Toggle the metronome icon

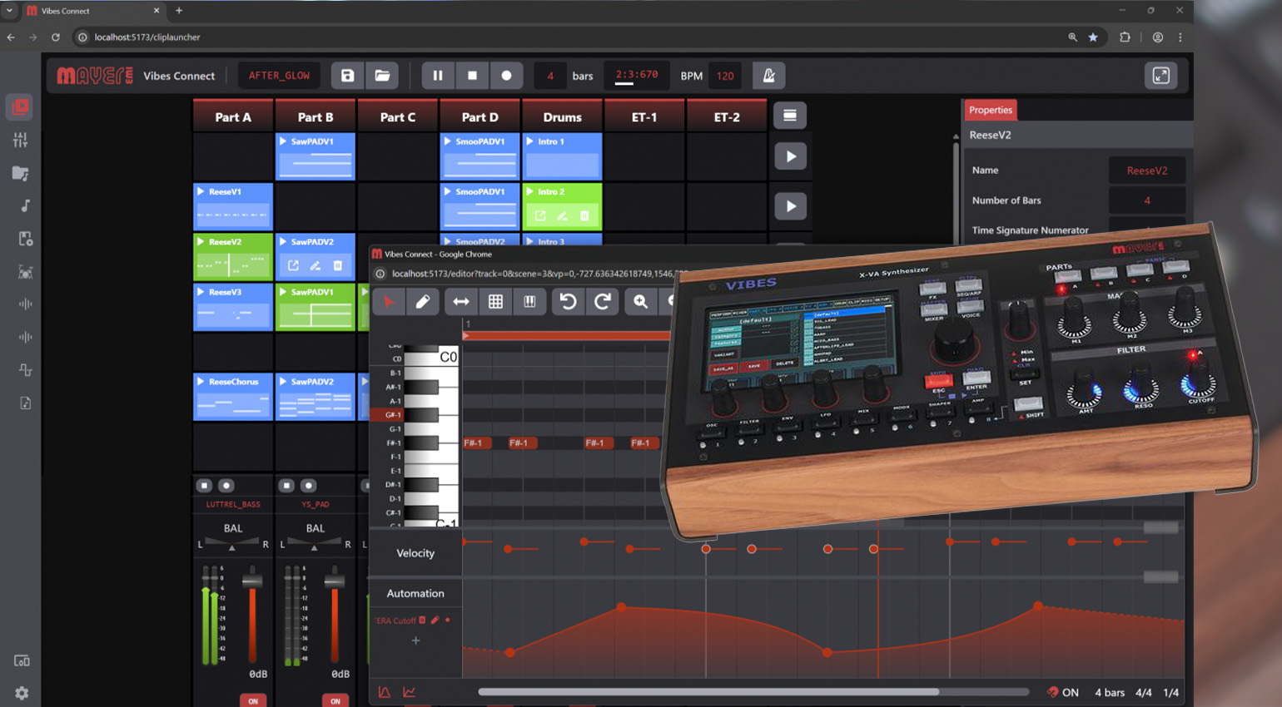click(x=768, y=76)
